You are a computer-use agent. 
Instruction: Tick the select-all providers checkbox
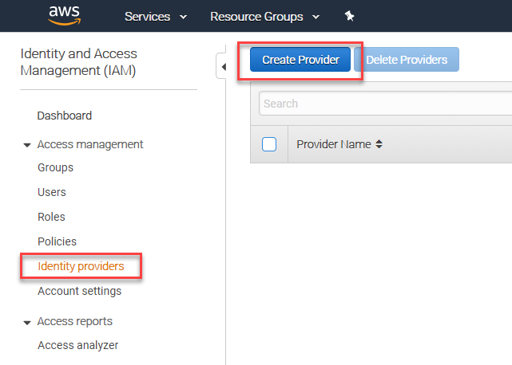[269, 144]
